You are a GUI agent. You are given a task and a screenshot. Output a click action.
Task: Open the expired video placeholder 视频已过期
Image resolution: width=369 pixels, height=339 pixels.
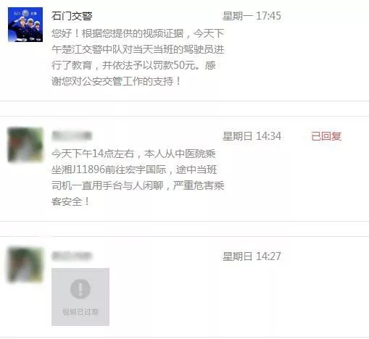pyautogui.click(x=80, y=297)
